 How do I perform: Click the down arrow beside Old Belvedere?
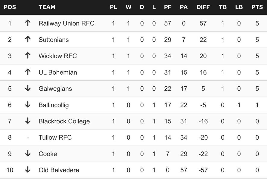point(28,170)
